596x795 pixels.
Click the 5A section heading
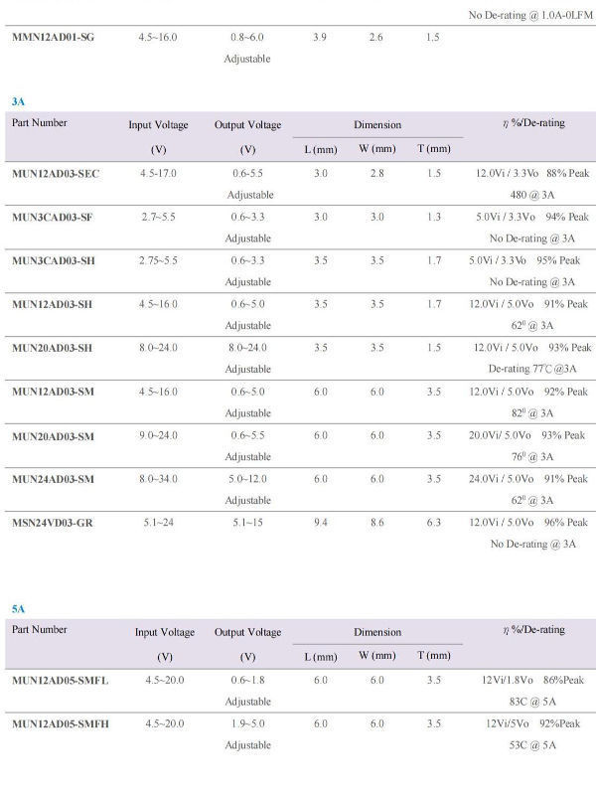point(18,608)
